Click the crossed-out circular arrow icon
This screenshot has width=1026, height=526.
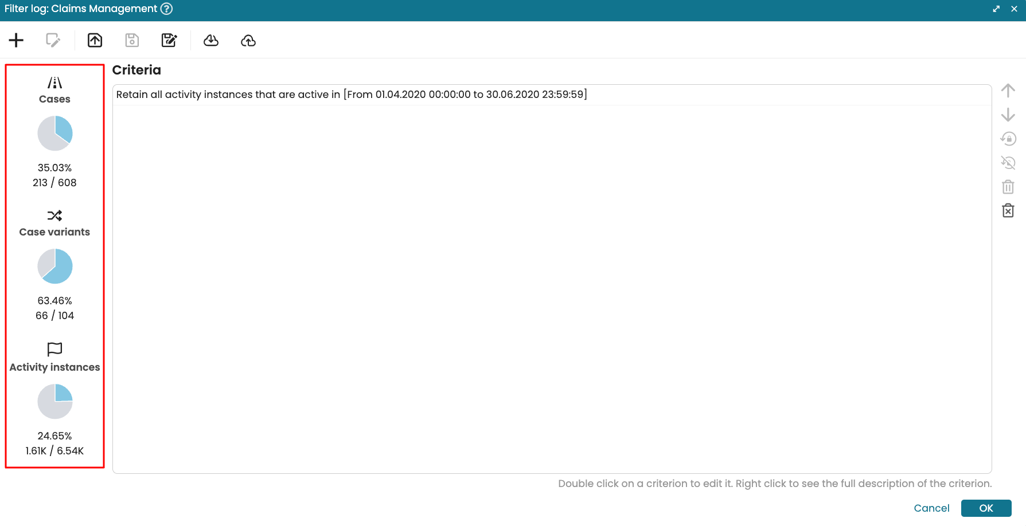pyautogui.click(x=1008, y=163)
